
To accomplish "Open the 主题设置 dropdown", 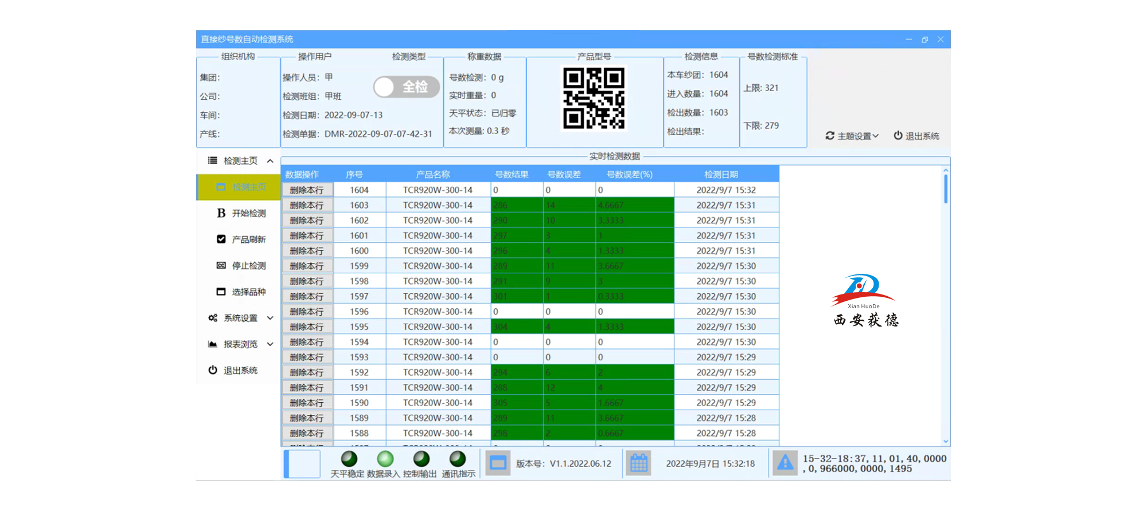I will point(852,136).
